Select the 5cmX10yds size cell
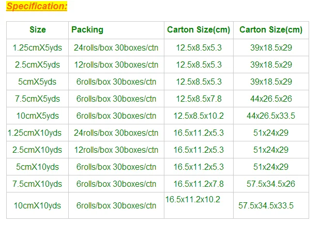The image size is (336, 225). pyautogui.click(x=37, y=167)
